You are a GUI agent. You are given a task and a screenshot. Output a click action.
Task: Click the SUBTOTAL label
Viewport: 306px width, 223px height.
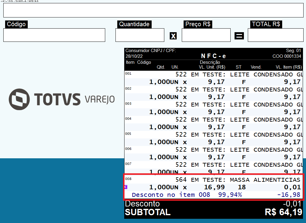pyautogui.click(x=148, y=212)
